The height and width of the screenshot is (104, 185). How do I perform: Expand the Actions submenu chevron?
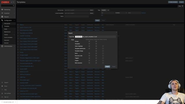click(14, 35)
